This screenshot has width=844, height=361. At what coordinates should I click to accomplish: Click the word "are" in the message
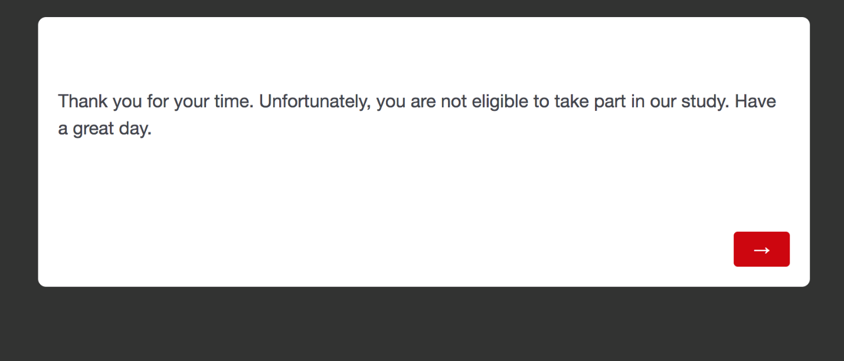(423, 101)
